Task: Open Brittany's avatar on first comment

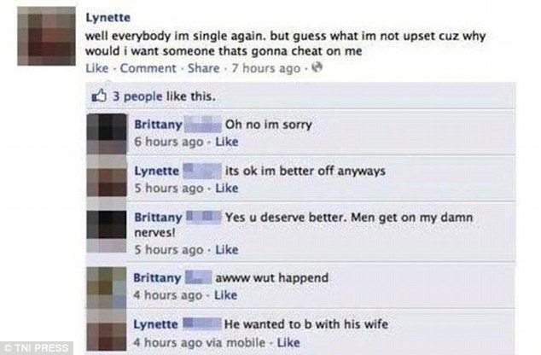Action: pyautogui.click(x=107, y=133)
